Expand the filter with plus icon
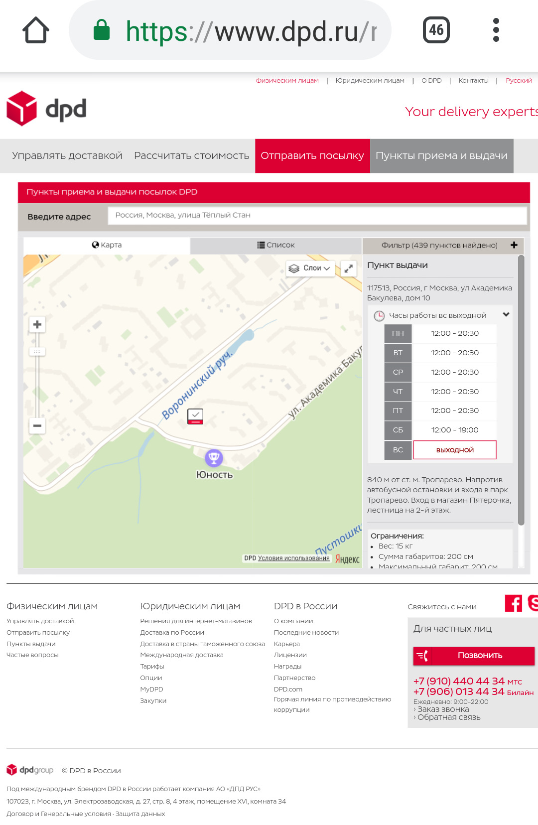This screenshot has width=538, height=825. 514,245
